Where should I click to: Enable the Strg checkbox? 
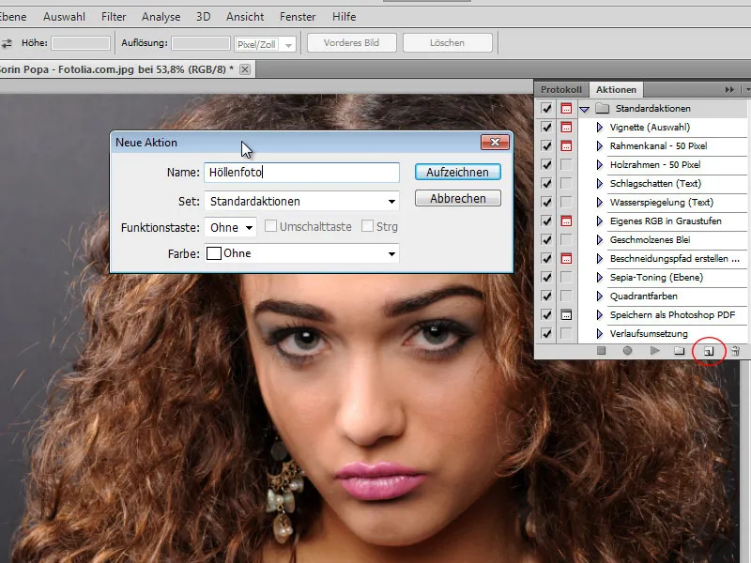(367, 226)
